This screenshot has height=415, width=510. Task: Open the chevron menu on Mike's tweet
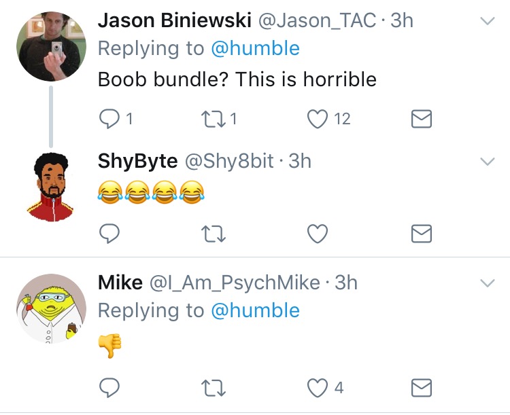coord(488,283)
